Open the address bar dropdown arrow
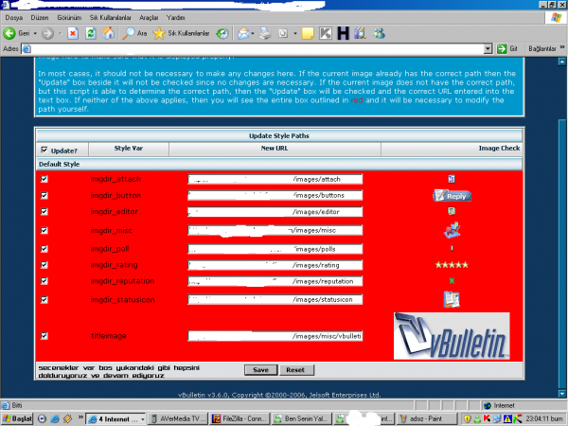 click(x=488, y=48)
